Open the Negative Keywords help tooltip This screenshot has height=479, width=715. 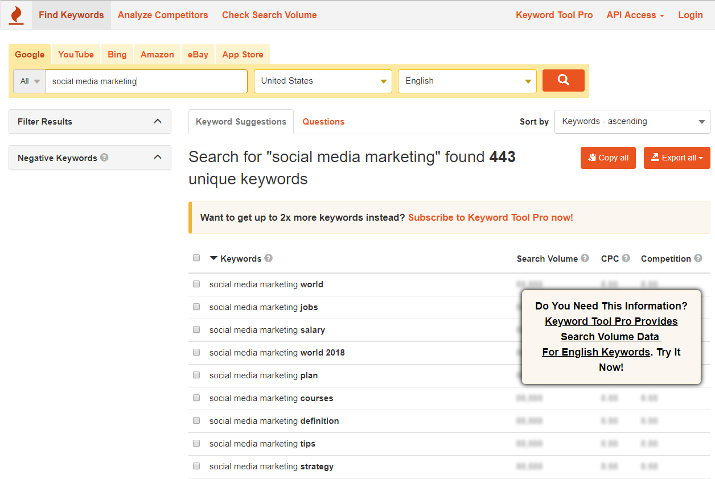coord(104,158)
